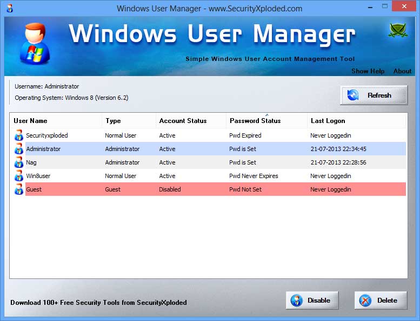Open the About link
This screenshot has height=321, width=420.
pos(402,71)
